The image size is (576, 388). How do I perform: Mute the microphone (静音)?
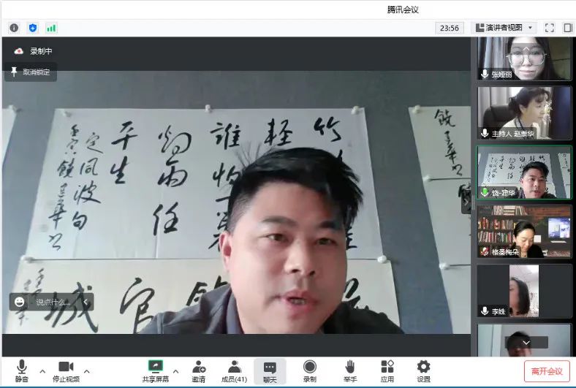coord(22,370)
